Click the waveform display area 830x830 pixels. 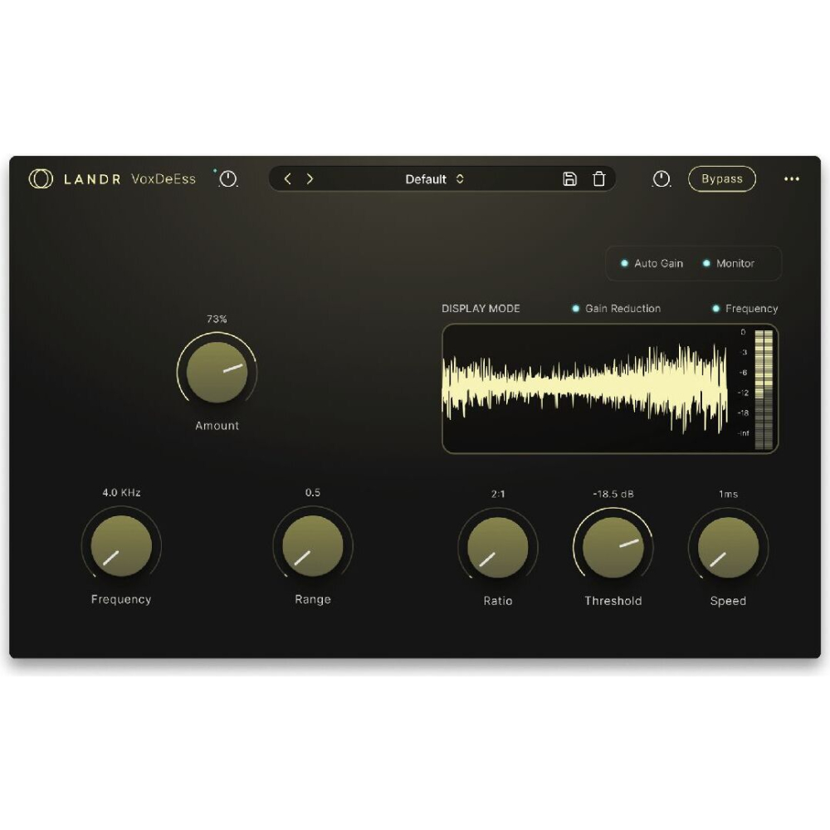[585, 388]
